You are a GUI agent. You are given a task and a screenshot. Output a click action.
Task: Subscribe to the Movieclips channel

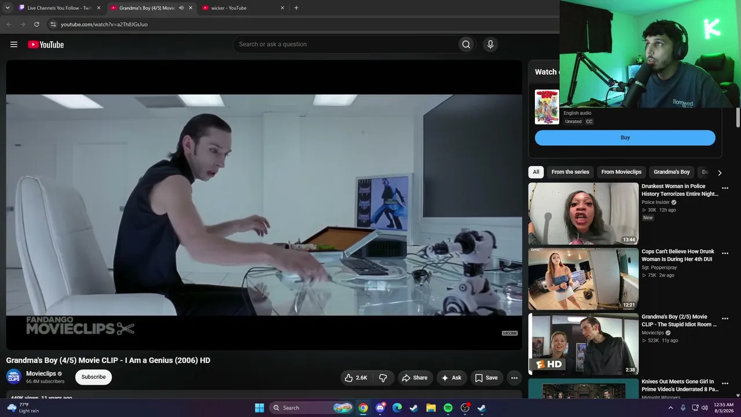tap(93, 377)
